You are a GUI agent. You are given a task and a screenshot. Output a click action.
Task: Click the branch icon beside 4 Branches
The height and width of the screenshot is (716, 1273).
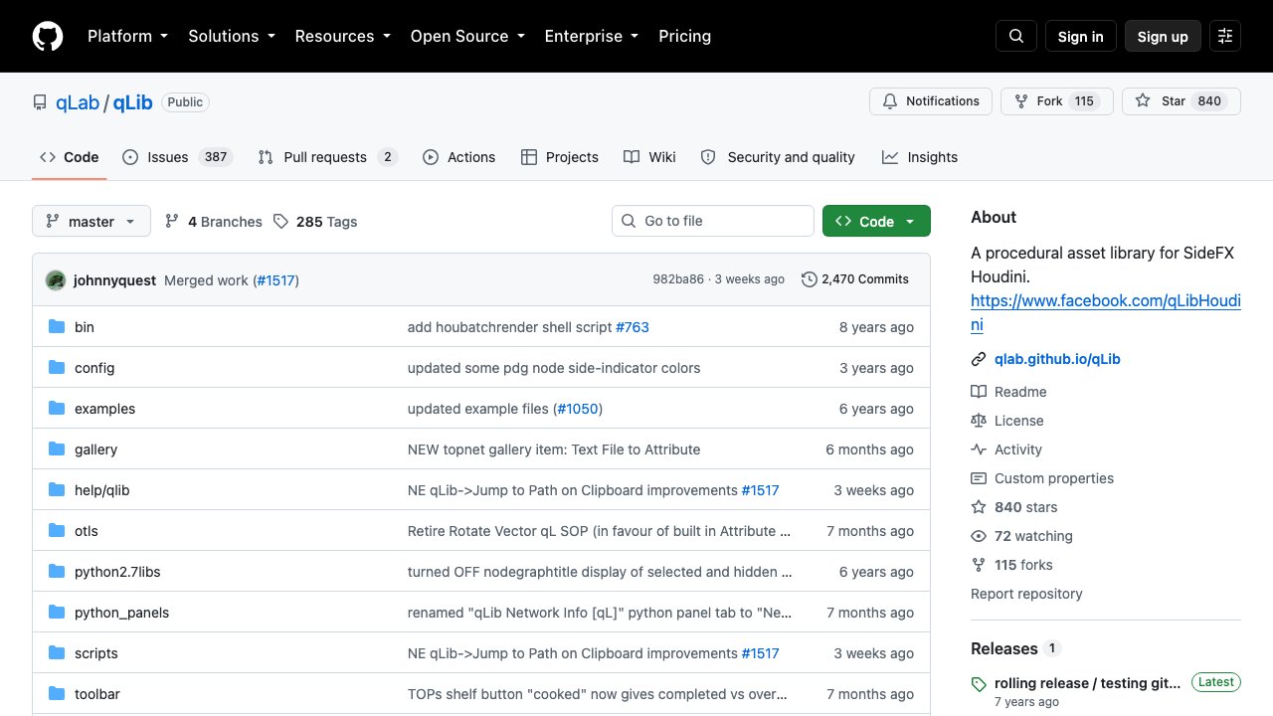(x=172, y=222)
